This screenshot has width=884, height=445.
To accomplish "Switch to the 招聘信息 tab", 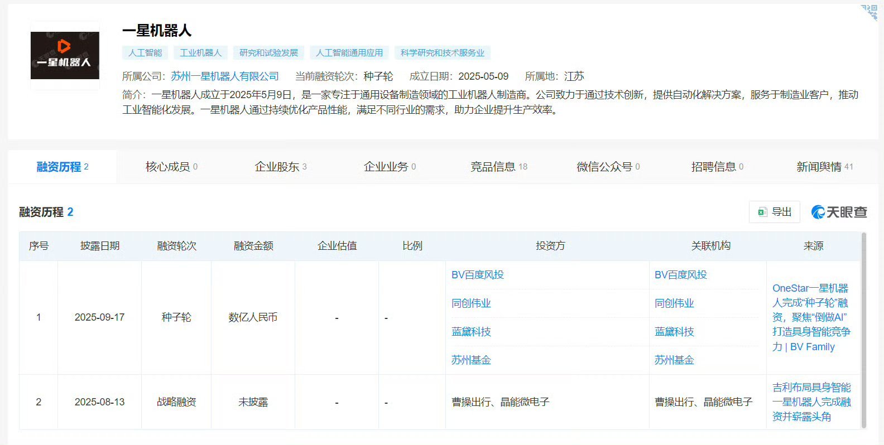I will tap(717, 167).
